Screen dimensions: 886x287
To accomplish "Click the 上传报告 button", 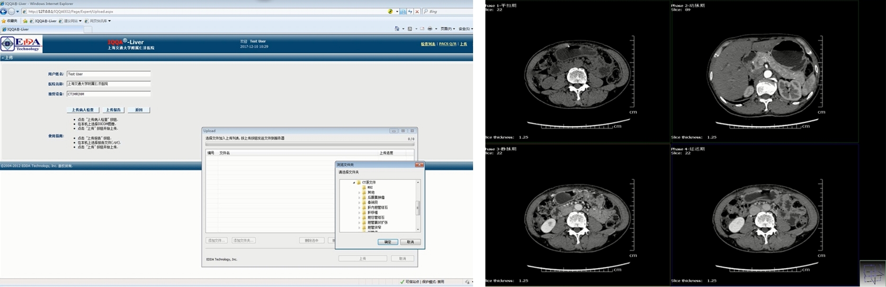I will pyautogui.click(x=113, y=110).
